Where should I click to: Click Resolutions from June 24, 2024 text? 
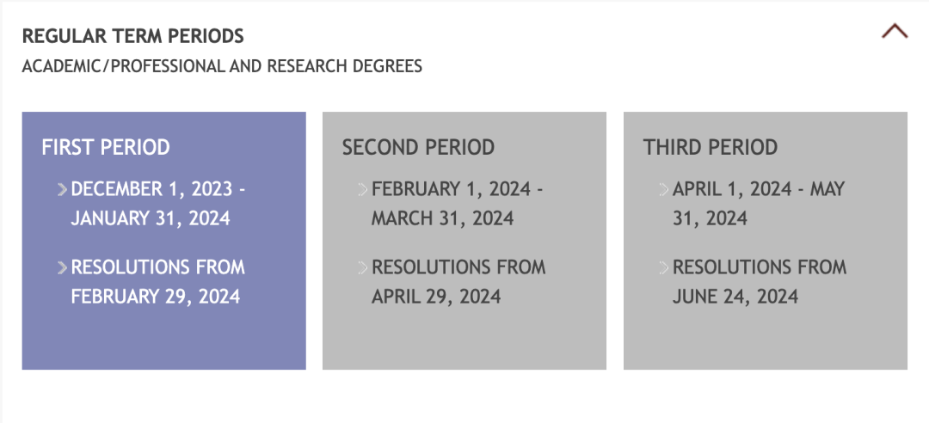click(760, 281)
